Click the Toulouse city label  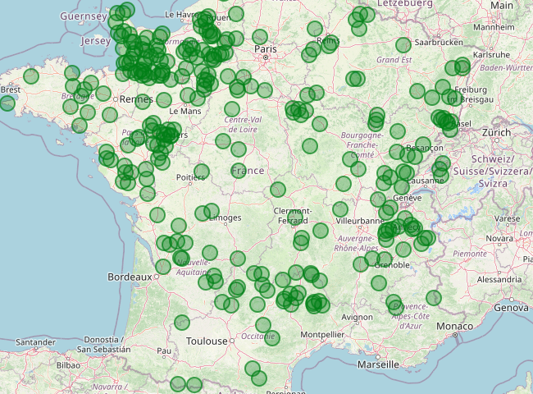[206, 341]
